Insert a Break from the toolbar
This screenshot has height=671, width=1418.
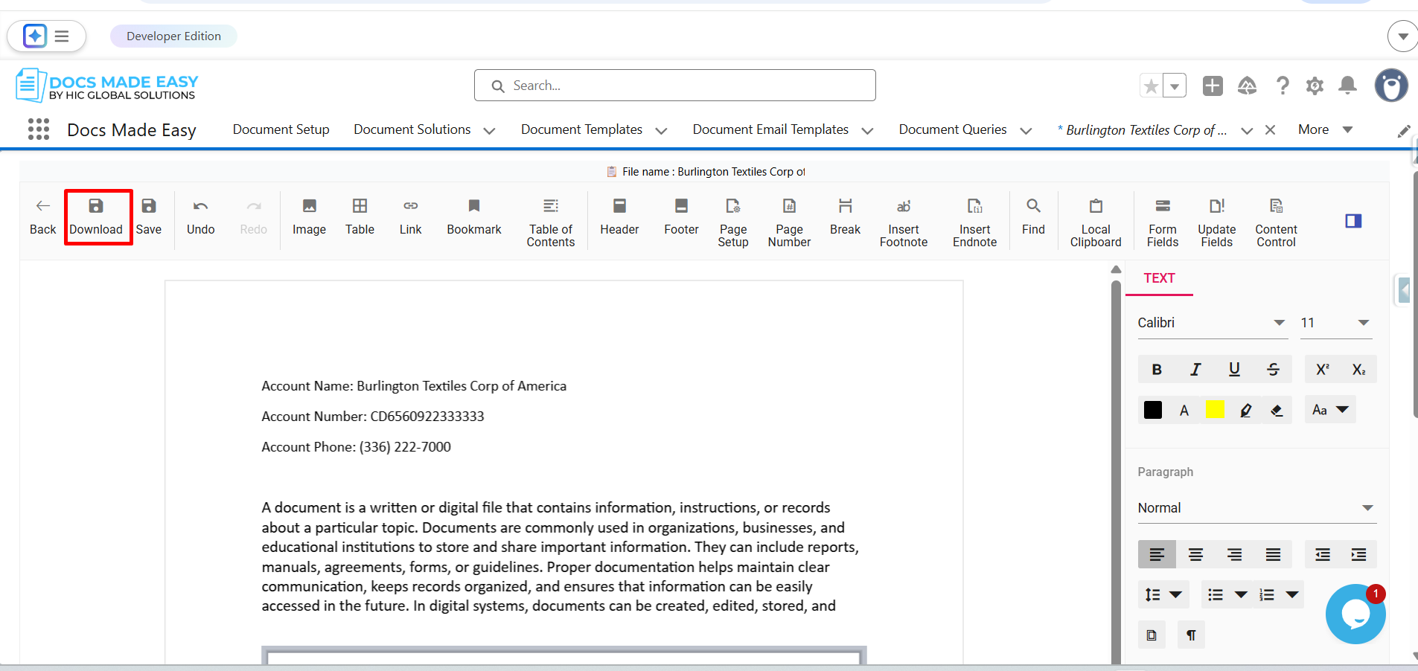[845, 216]
